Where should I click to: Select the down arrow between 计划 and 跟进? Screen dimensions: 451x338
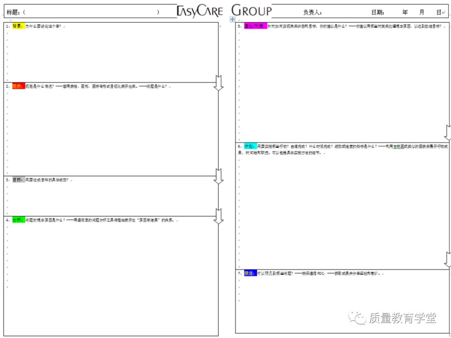[x=448, y=260]
